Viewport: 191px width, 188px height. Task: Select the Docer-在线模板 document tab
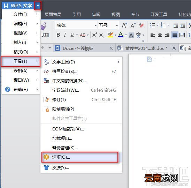click(84, 48)
